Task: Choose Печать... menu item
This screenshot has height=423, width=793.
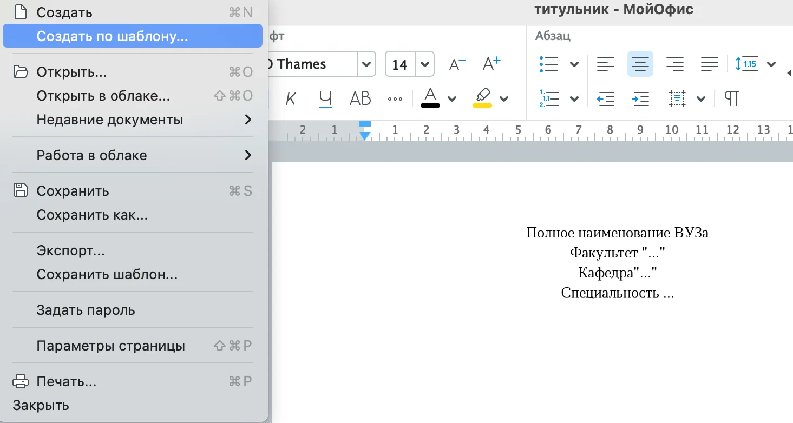Action: [133, 381]
